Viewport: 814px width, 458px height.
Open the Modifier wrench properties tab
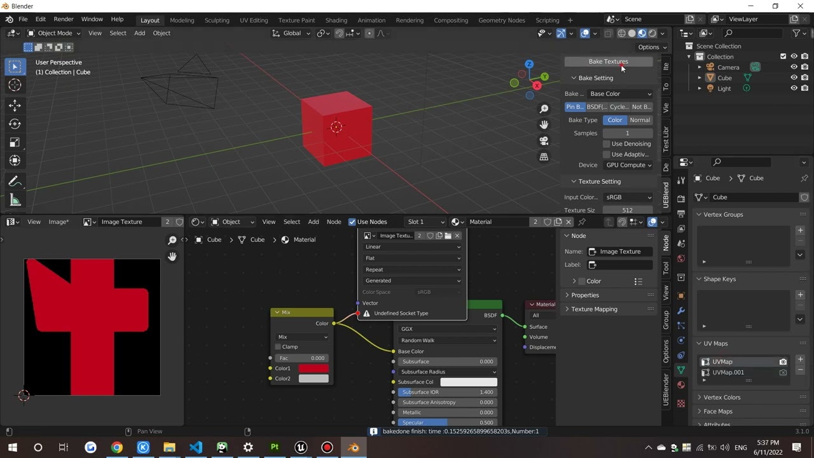pyautogui.click(x=681, y=310)
